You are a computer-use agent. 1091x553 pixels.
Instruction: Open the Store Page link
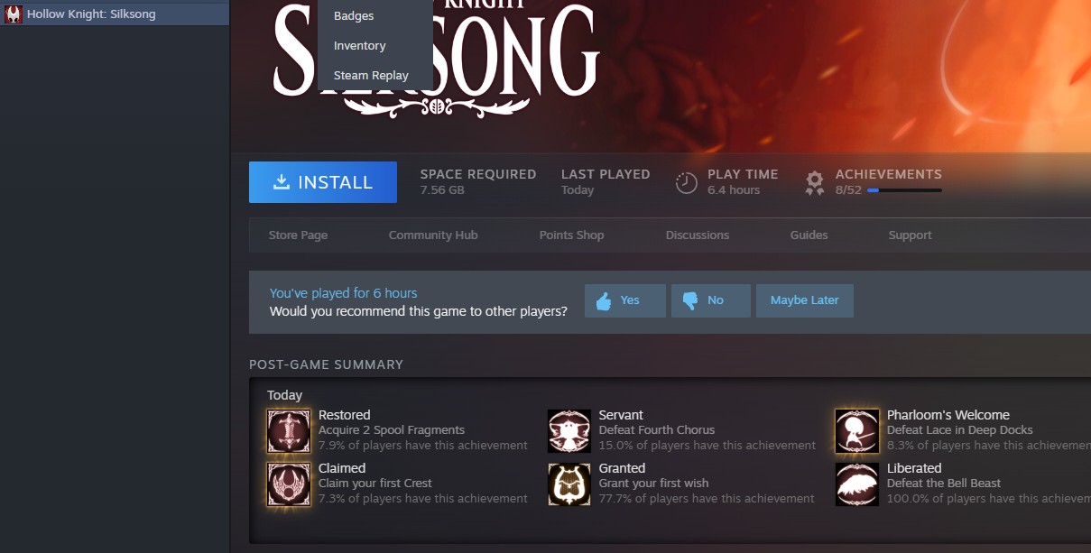click(298, 235)
